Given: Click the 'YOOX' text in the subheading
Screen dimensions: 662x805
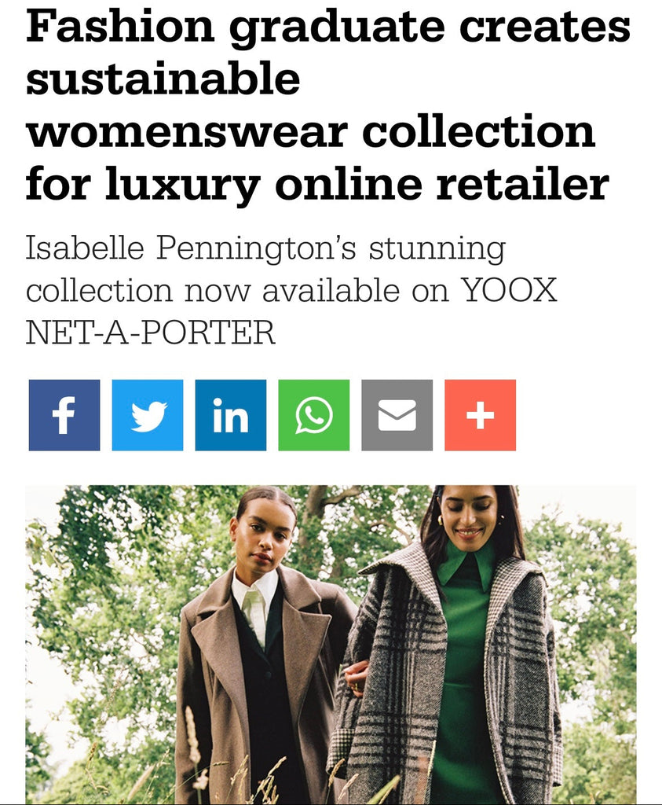Looking at the screenshot, I should pos(509,291).
